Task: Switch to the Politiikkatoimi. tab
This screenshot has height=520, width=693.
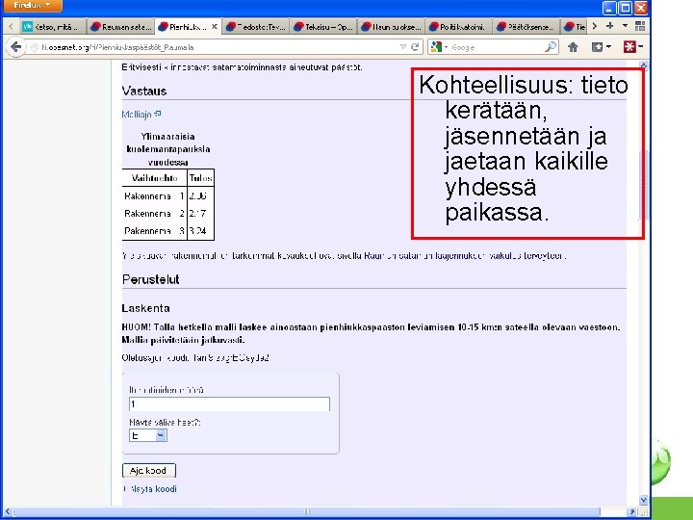Action: tap(459, 27)
